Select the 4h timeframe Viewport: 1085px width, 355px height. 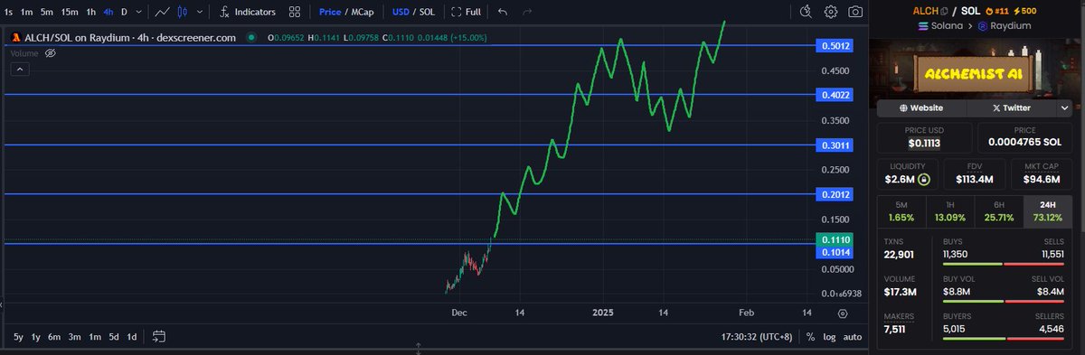[108, 13]
